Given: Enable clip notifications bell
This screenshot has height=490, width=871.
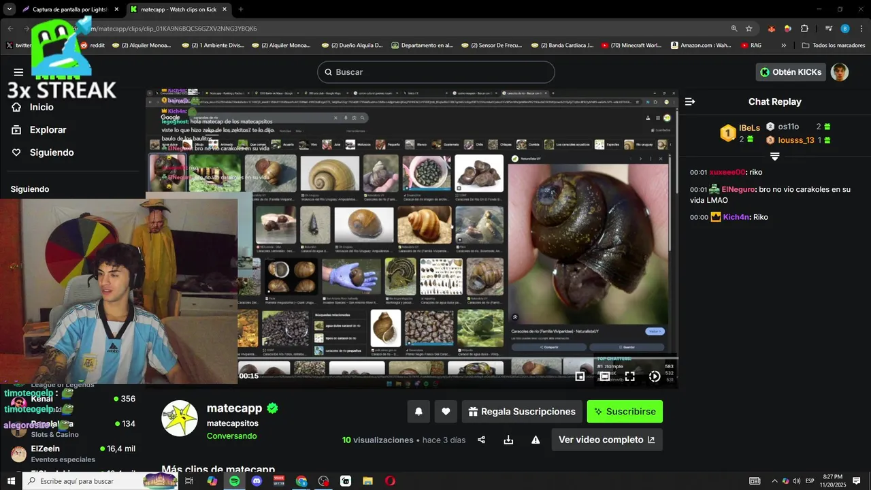Looking at the screenshot, I should point(418,411).
